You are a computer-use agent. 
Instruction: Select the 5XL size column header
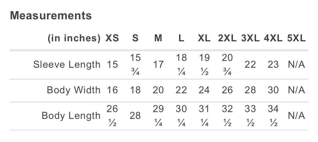click(296, 39)
